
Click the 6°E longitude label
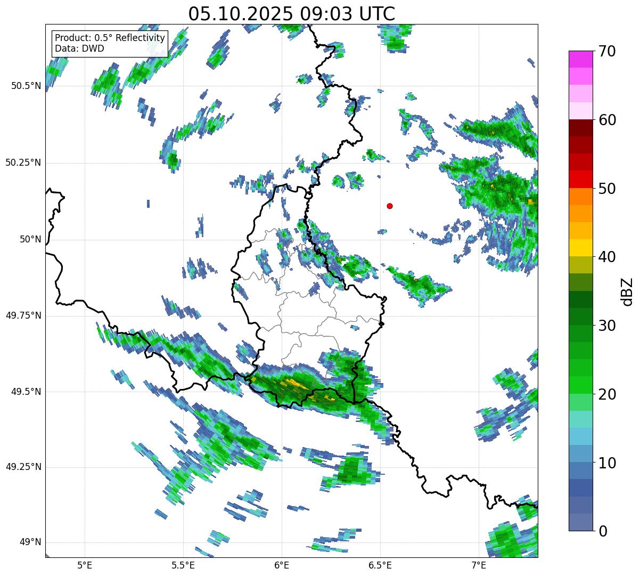282,565
